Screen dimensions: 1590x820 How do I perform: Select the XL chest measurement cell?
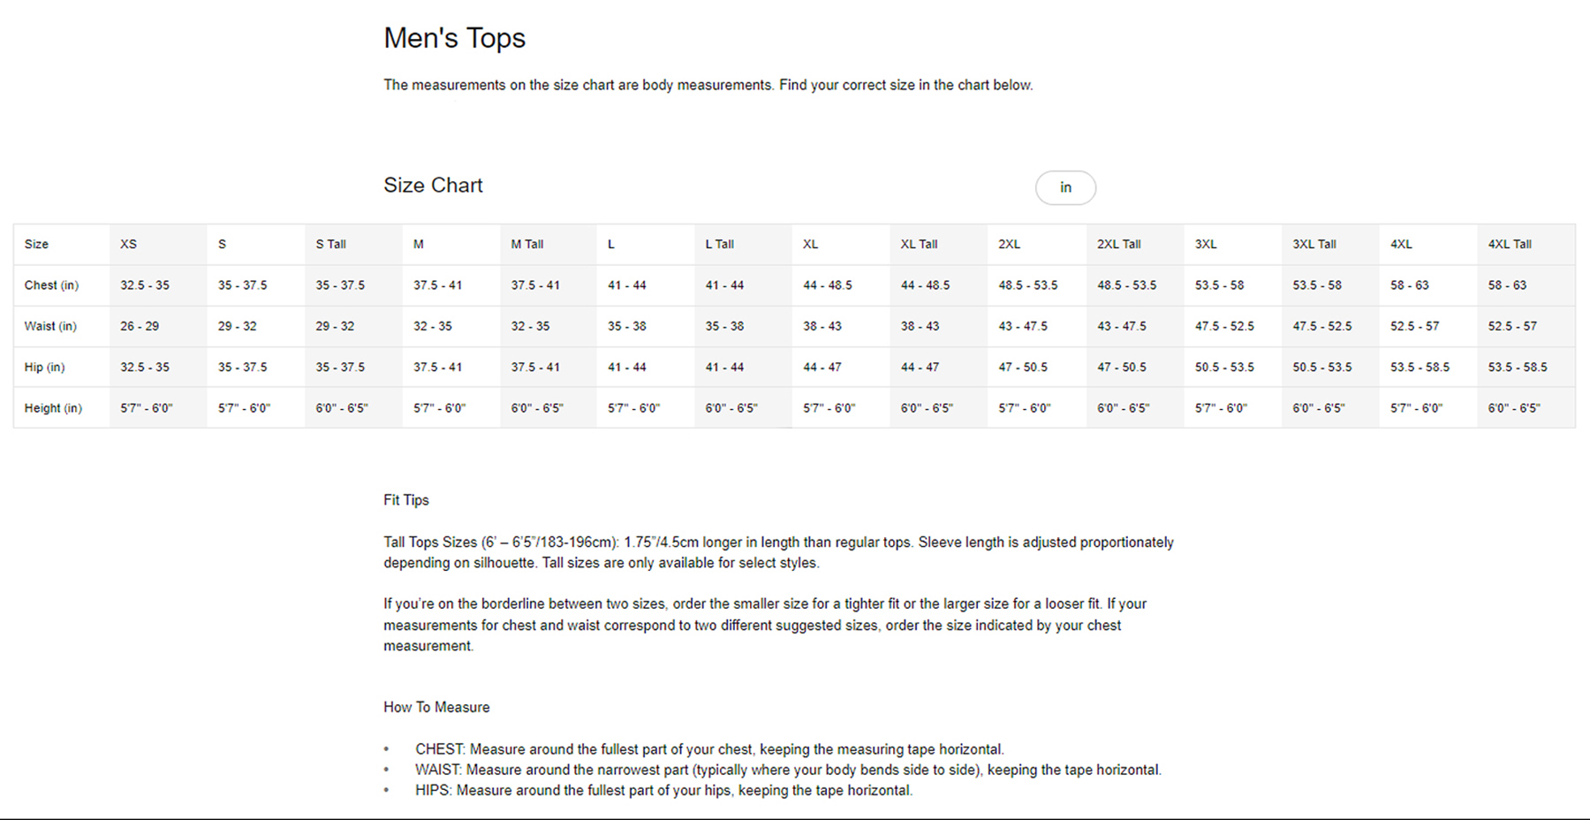(828, 285)
